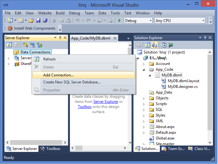Click the Cut scissors icon

[54, 21]
